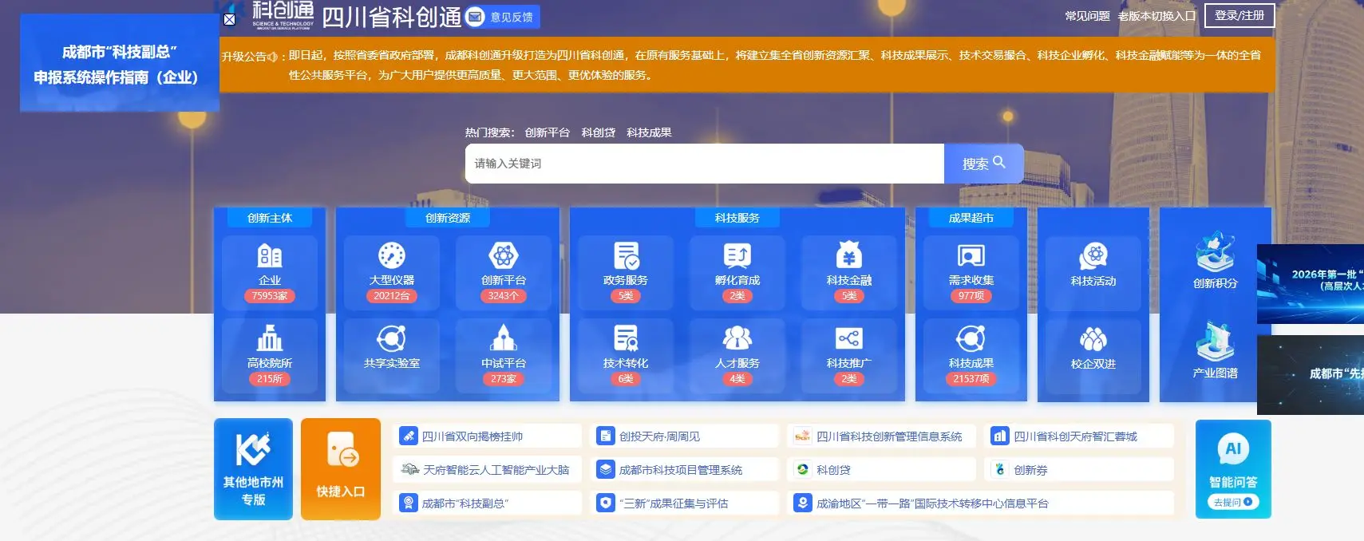Open the 技术转化 technology transfer tile
This screenshot has width=1364, height=541.
click(626, 356)
